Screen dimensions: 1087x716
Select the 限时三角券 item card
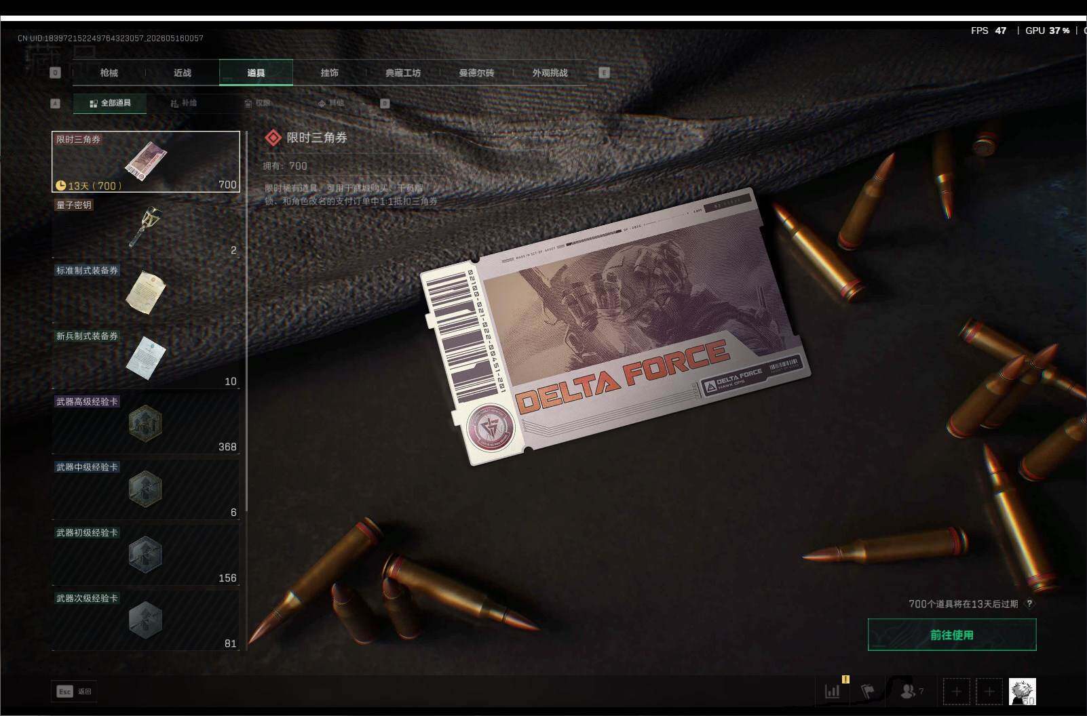coord(146,161)
